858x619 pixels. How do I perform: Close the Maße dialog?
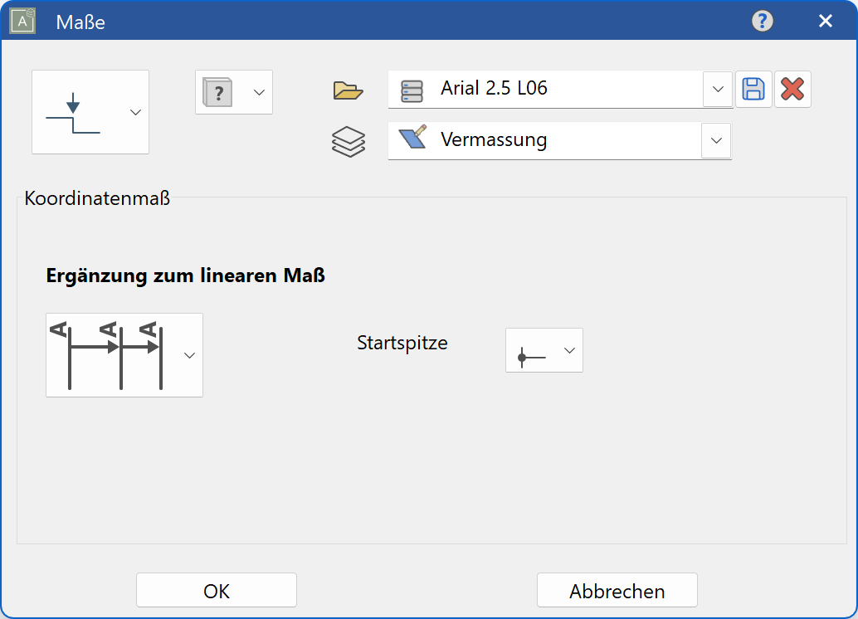(x=826, y=21)
